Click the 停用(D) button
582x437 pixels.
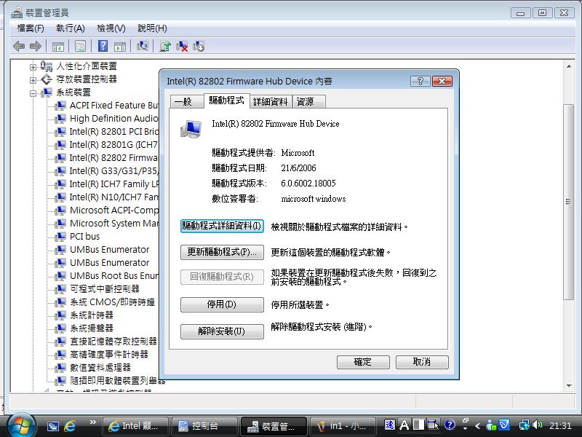tap(222, 304)
